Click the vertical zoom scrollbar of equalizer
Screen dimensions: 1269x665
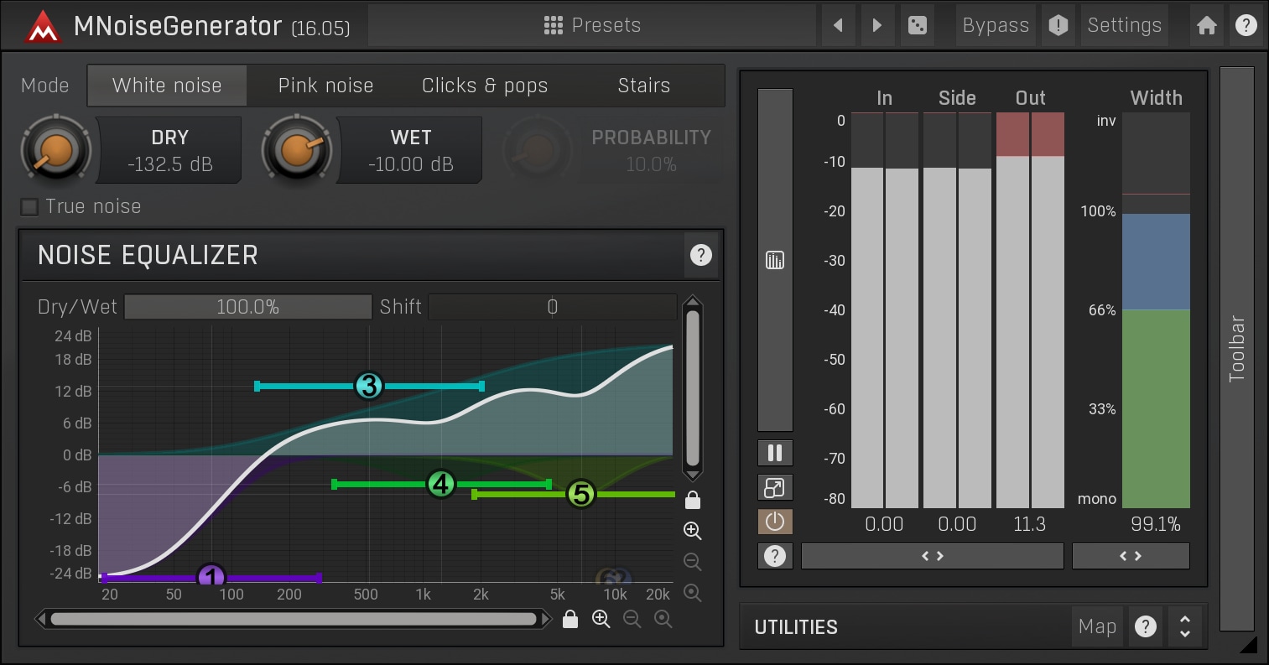coord(693,387)
